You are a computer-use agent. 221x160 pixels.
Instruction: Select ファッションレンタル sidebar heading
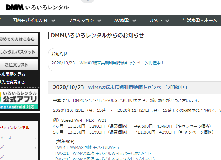(x=15, y=128)
